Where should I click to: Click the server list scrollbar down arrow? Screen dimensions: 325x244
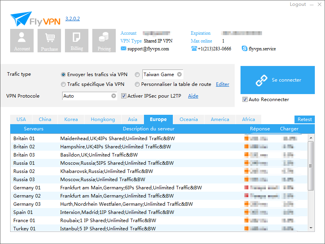[311, 228]
